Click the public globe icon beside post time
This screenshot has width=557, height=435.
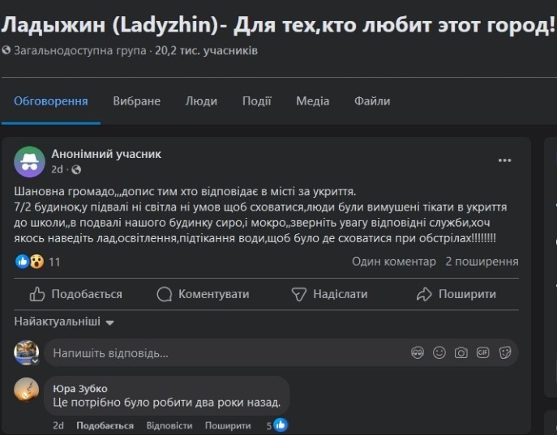pyautogui.click(x=76, y=170)
